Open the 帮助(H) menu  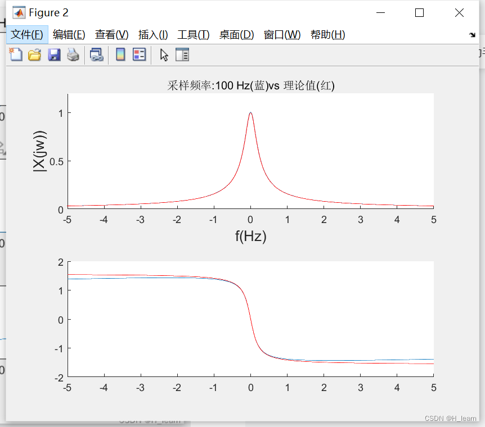328,35
